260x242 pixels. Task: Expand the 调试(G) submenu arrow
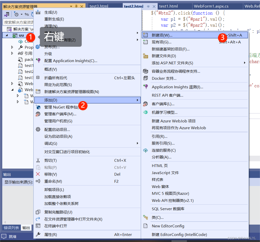pyautogui.click(x=137, y=143)
